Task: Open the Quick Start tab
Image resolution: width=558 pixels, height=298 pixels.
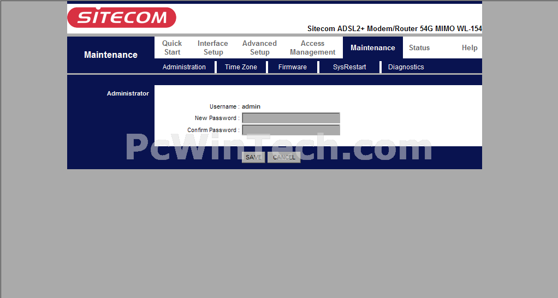Action: (x=172, y=47)
